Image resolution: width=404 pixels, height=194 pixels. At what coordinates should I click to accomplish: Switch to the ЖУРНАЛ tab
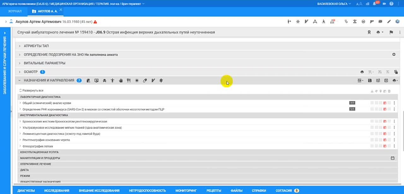(x=15, y=11)
